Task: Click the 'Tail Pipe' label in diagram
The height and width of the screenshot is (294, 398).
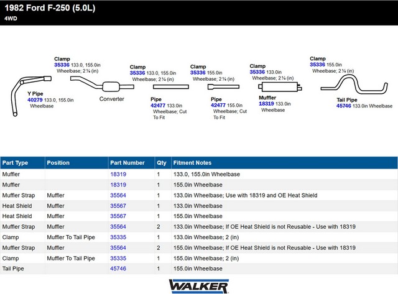Action: point(347,99)
